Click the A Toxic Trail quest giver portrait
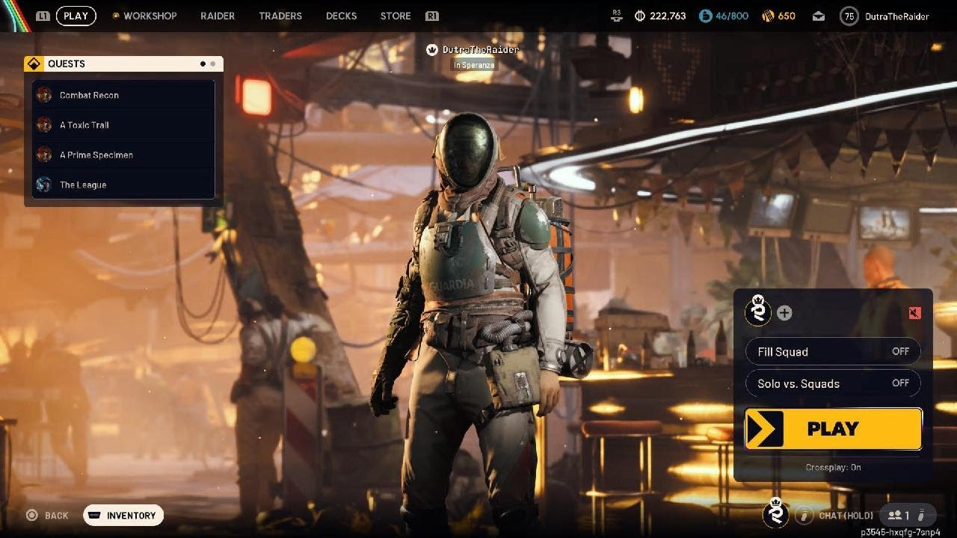The height and width of the screenshot is (538, 957). (x=44, y=125)
